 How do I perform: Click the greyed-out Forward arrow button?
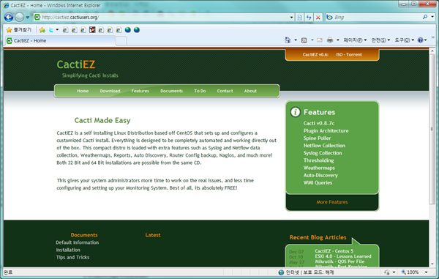19,18
